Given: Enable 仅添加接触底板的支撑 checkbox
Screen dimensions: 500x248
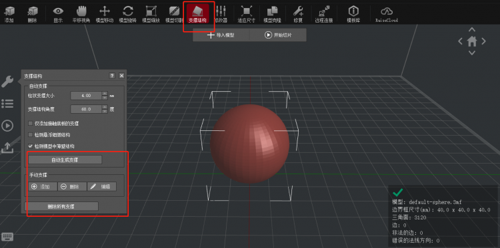Looking at the screenshot, I should click(x=31, y=124).
